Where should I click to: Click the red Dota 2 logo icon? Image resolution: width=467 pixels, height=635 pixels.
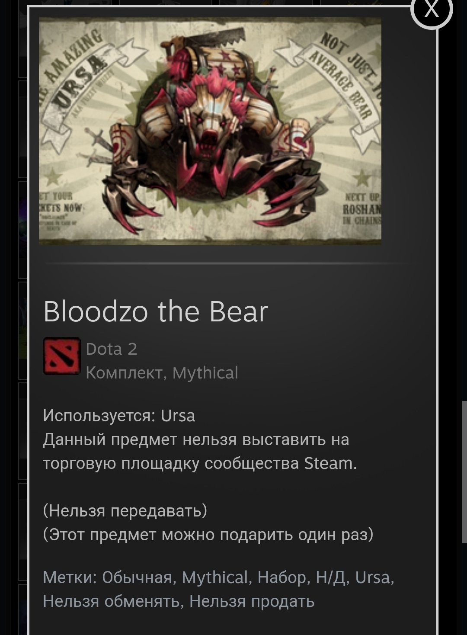tap(62, 356)
